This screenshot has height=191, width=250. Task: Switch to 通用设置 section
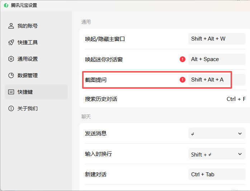click(x=28, y=59)
